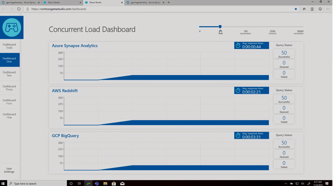Select Dashboard Four in sidebar
This screenshot has height=186, width=333.
click(10, 102)
